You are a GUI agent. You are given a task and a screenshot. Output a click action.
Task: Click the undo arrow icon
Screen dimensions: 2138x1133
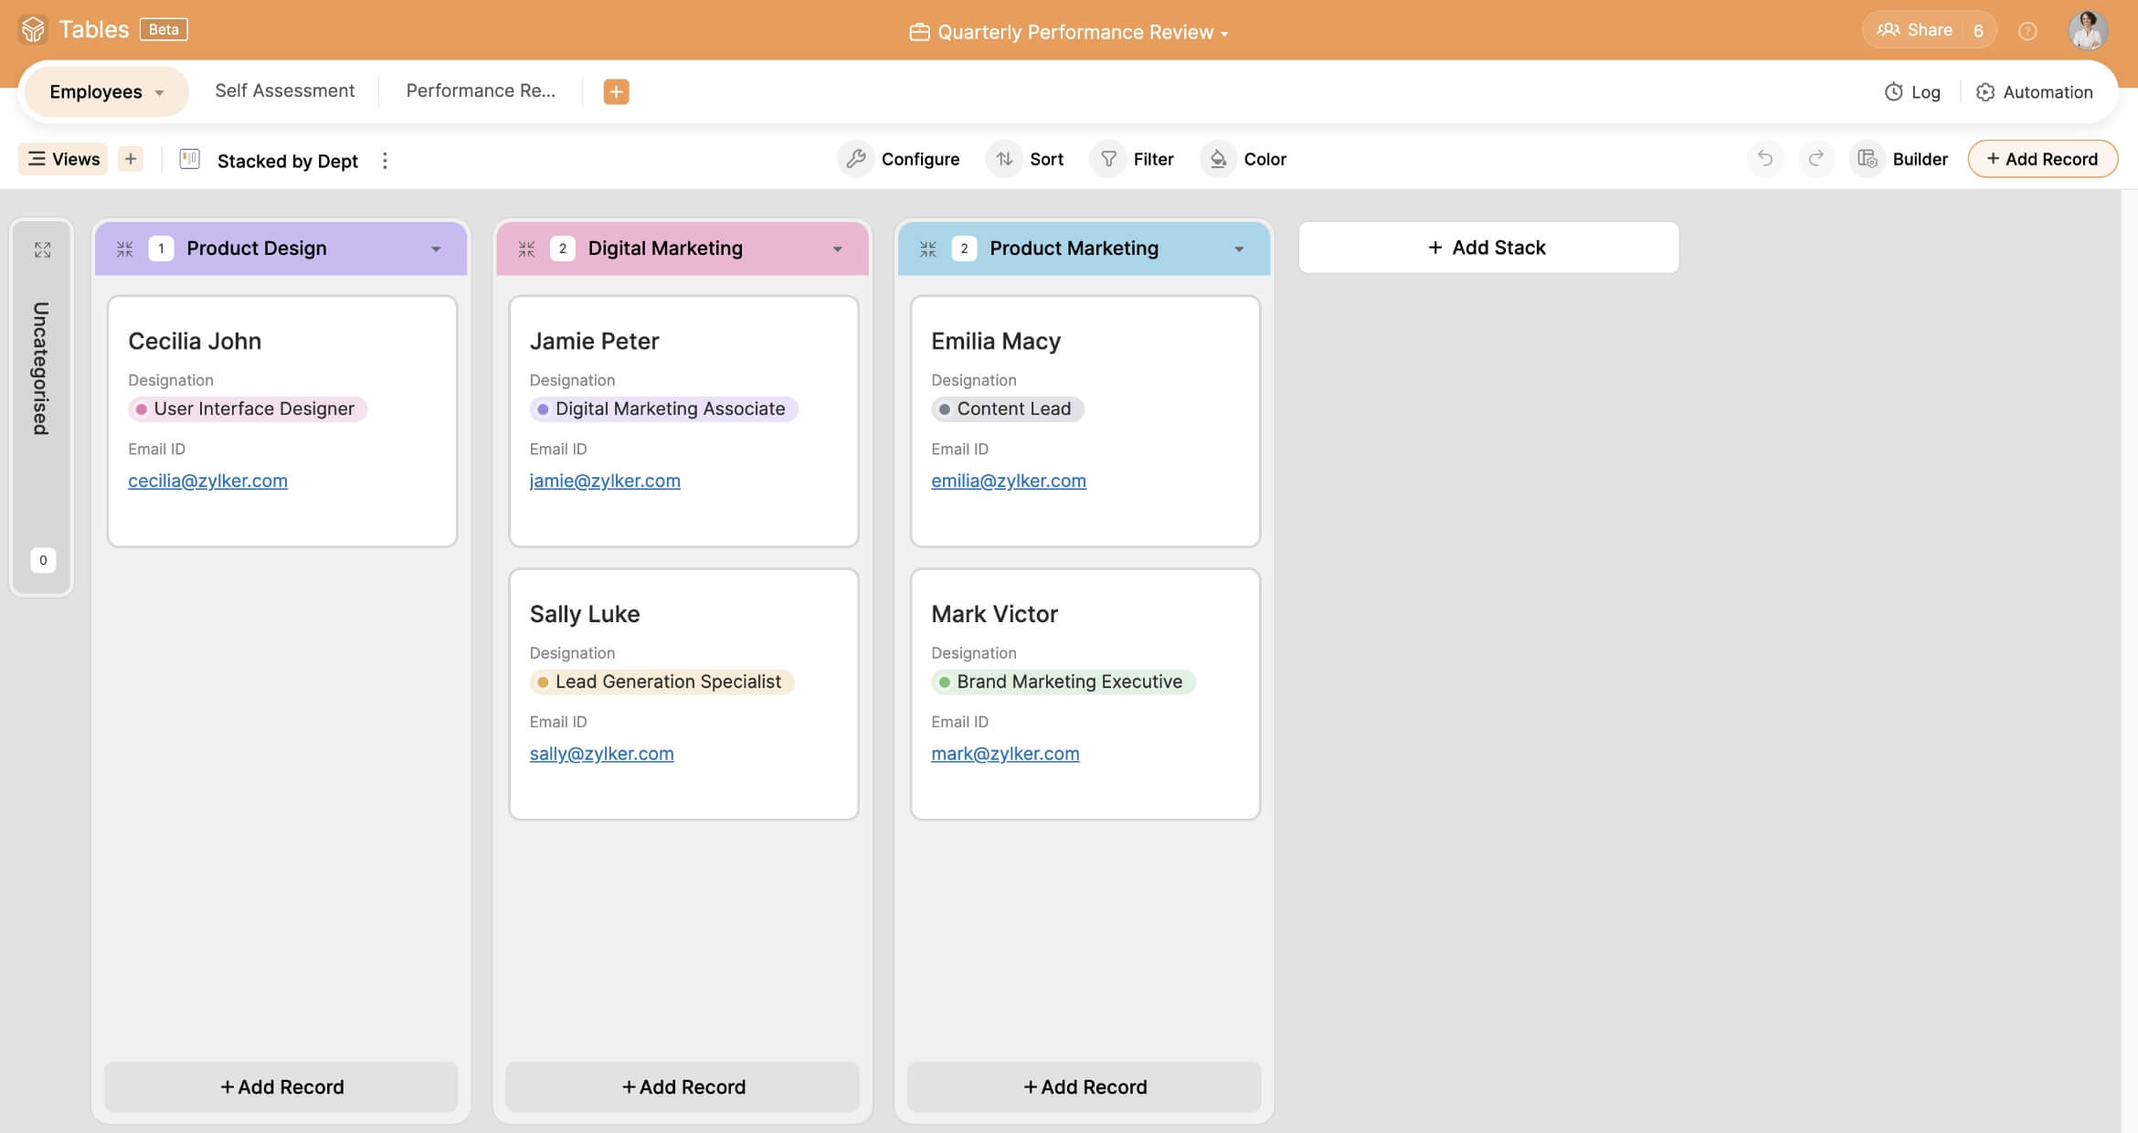[1764, 159]
